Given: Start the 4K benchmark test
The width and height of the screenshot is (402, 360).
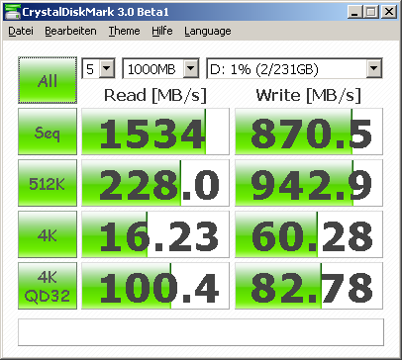Looking at the screenshot, I should pos(48,234).
